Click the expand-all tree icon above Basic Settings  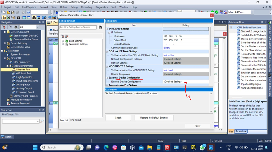(x=62, y=36)
